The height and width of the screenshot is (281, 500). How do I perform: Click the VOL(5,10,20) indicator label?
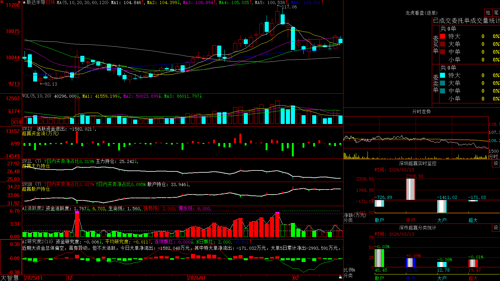click(37, 96)
